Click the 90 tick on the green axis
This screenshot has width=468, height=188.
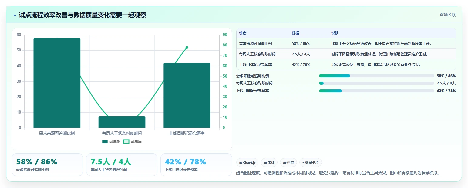coord(225,35)
